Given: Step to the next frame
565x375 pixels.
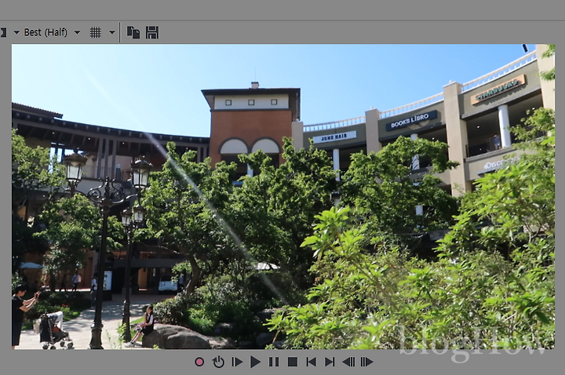Looking at the screenshot, I should (x=366, y=362).
